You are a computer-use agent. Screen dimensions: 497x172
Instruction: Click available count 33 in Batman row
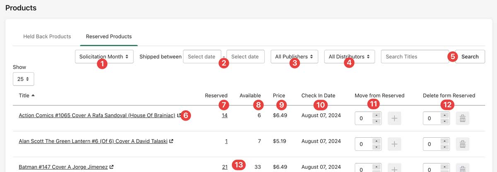pyautogui.click(x=258, y=167)
